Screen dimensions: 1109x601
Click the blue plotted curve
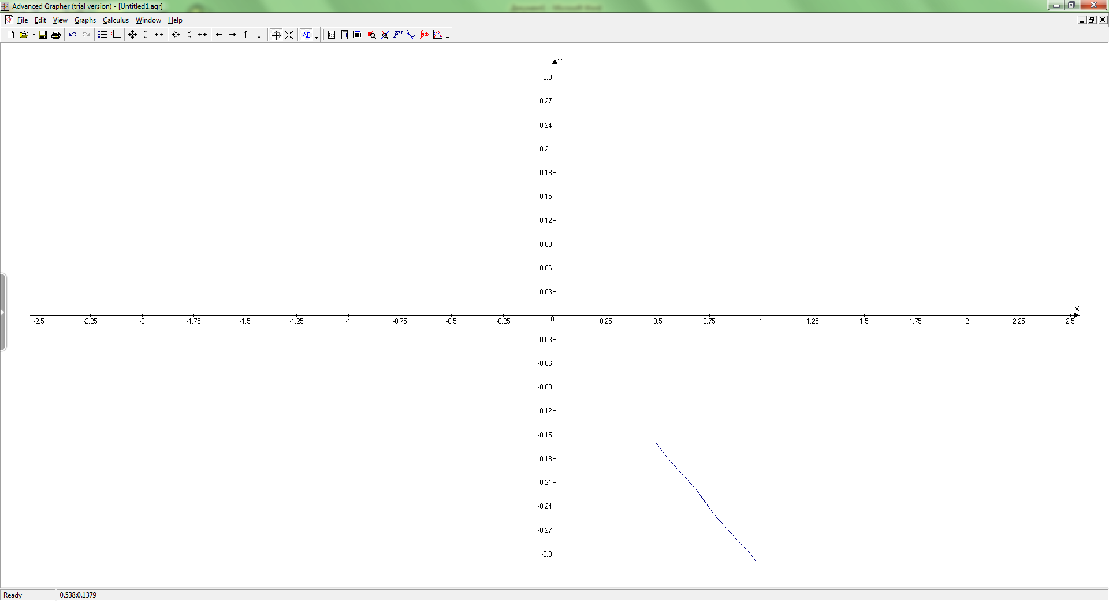[x=706, y=503]
